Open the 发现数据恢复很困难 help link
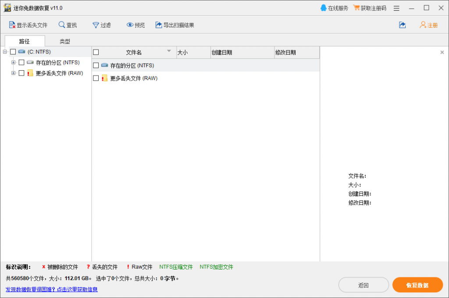 (52, 289)
